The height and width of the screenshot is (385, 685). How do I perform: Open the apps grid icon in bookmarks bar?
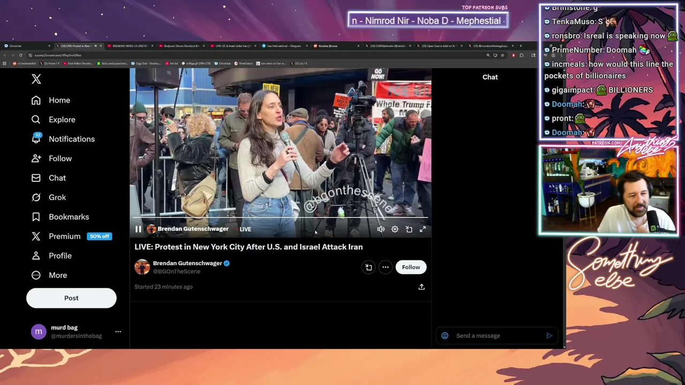(4, 64)
